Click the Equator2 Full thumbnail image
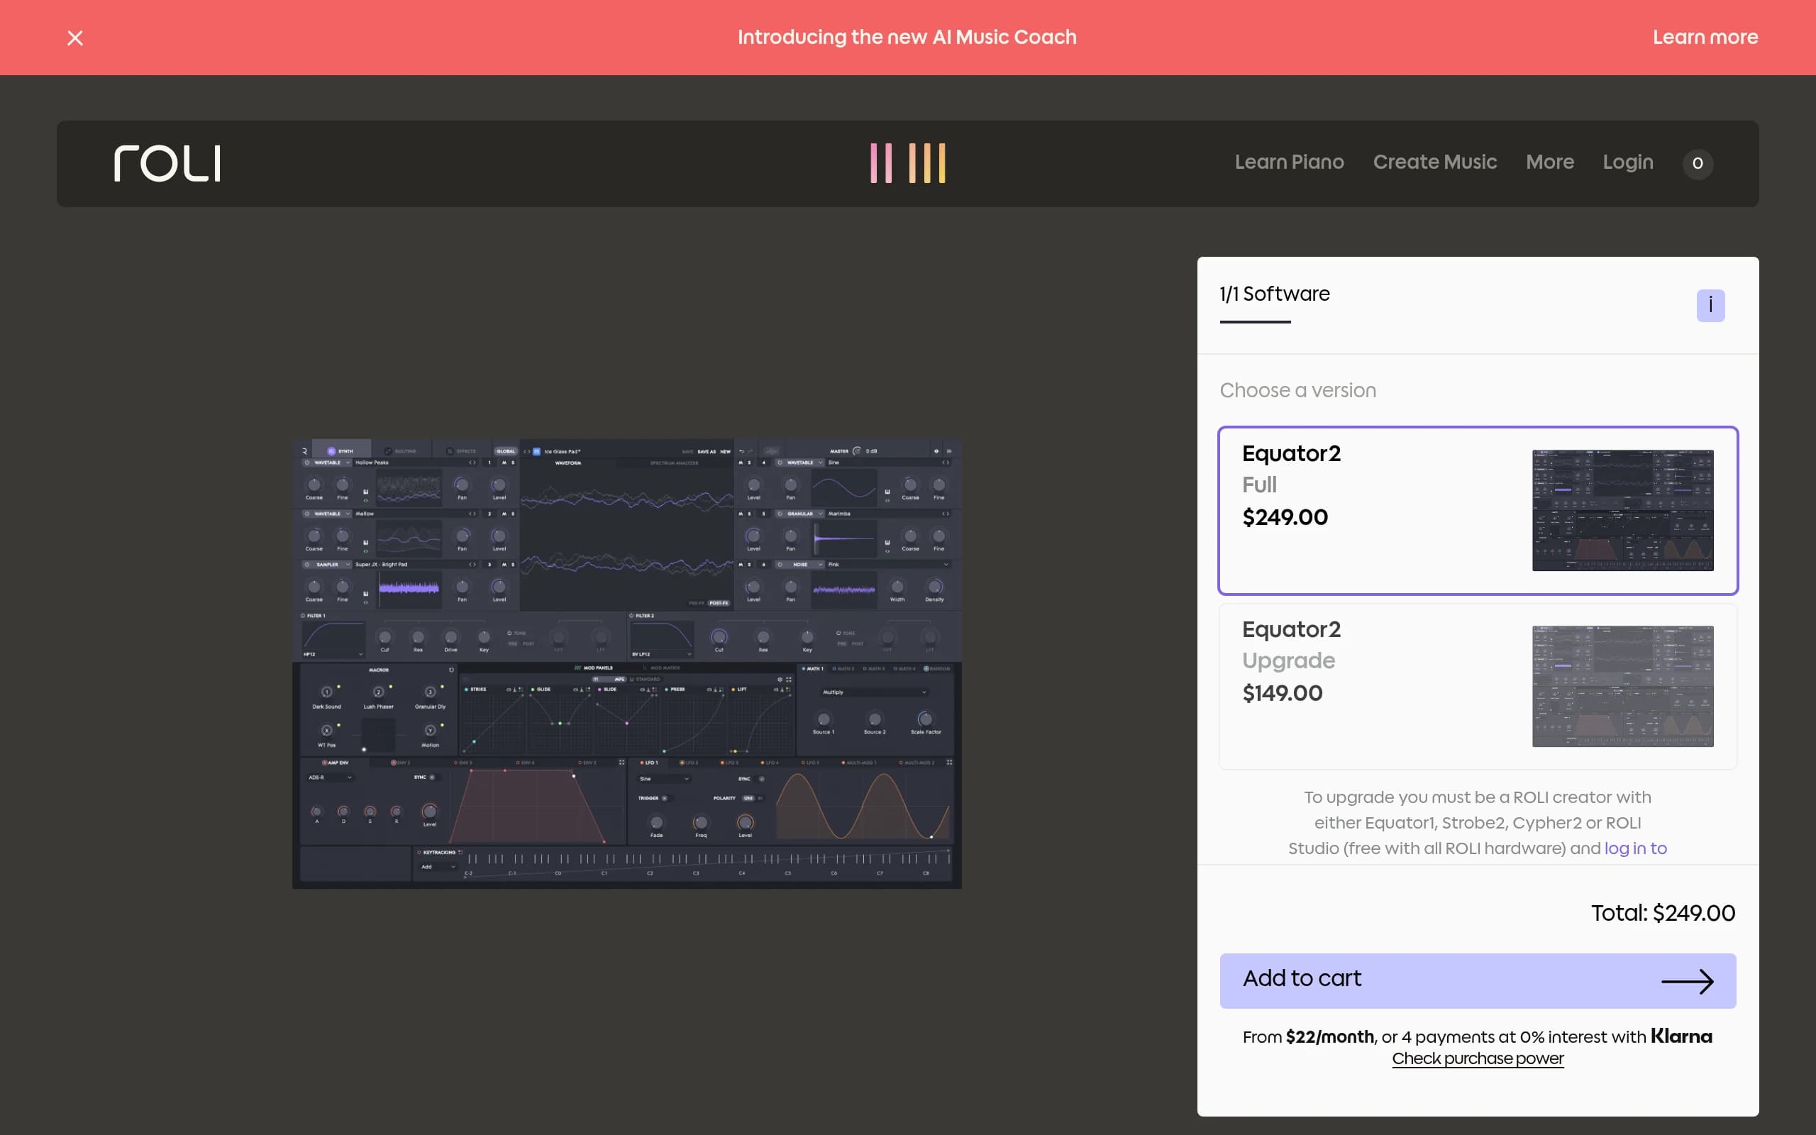 pos(1622,511)
